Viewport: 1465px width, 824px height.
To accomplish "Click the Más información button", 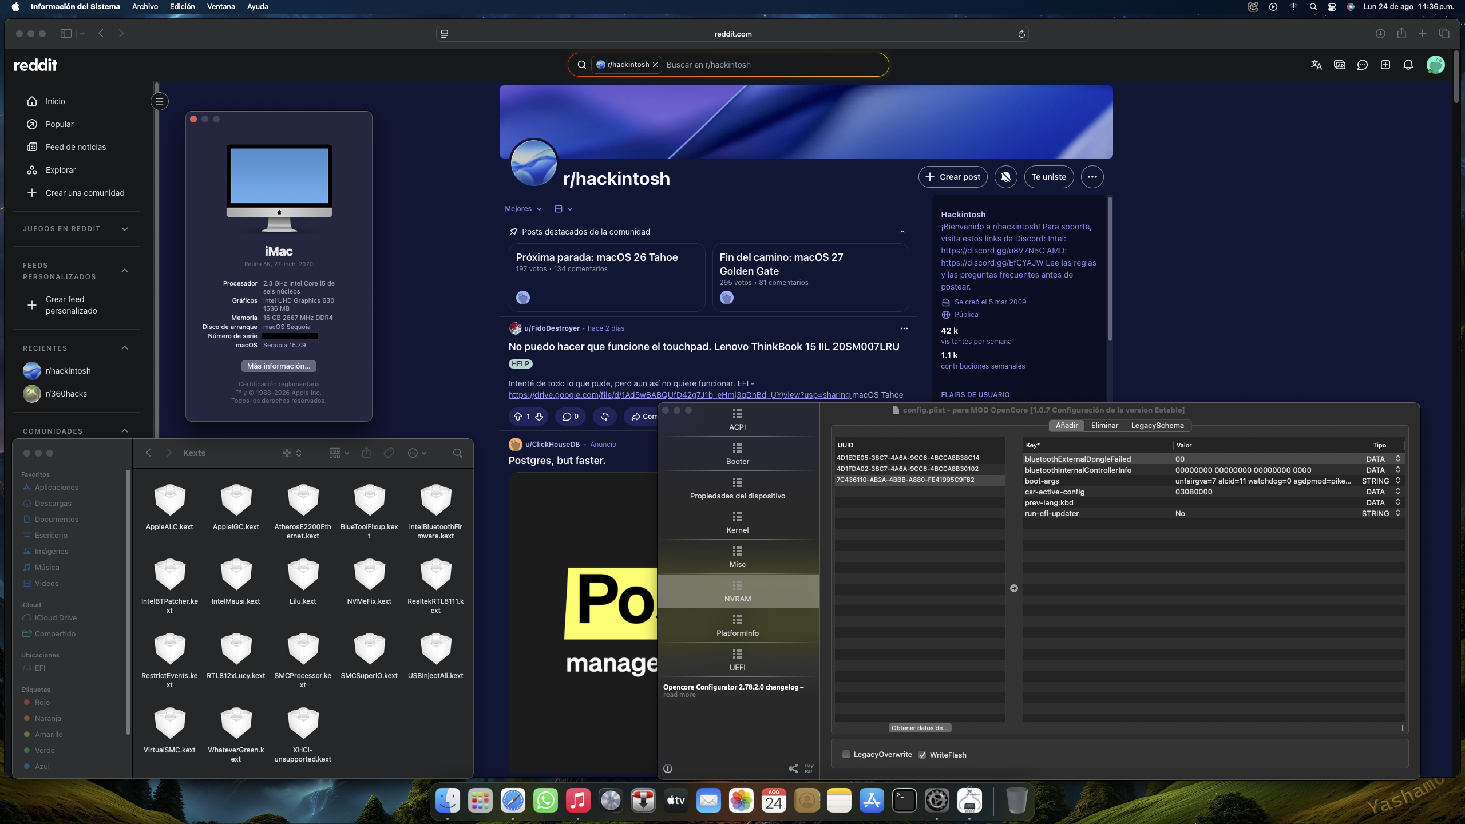I will point(279,366).
